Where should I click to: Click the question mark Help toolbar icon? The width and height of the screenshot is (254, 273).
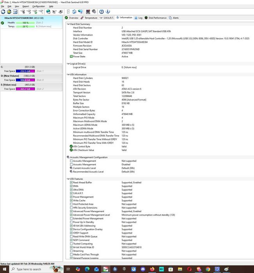[101, 12]
